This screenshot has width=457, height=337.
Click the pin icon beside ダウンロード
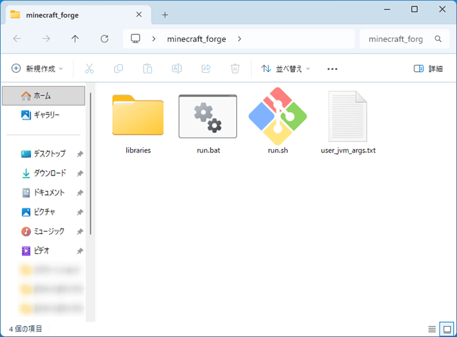click(80, 174)
